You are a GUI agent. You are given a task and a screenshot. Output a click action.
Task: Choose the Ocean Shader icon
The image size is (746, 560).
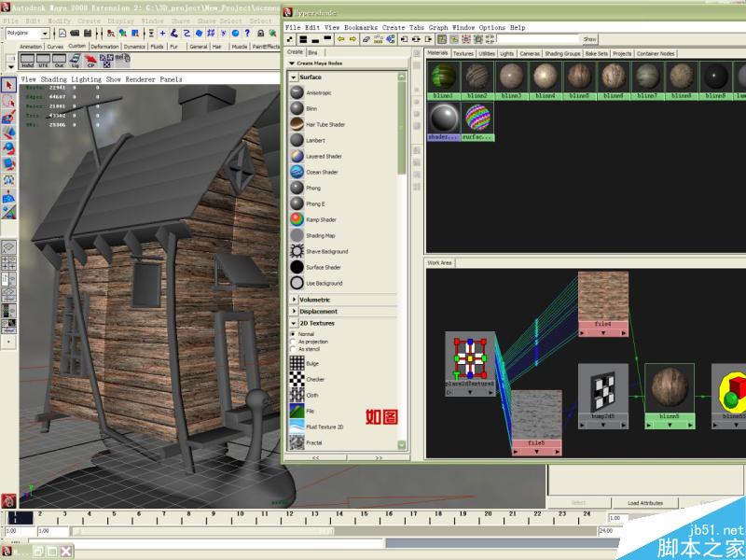point(297,172)
